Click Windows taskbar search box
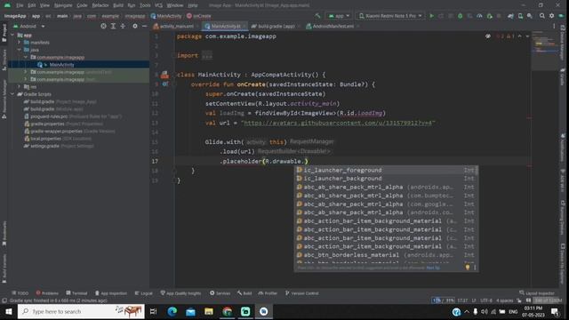The height and width of the screenshot is (320, 569). pos(81,311)
